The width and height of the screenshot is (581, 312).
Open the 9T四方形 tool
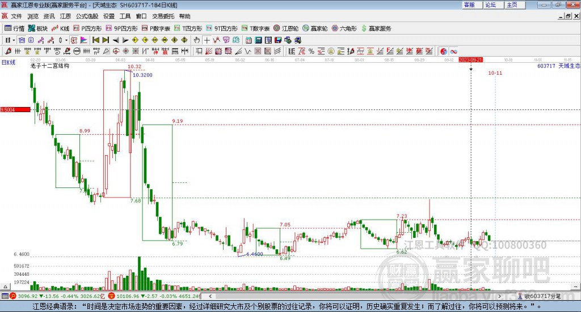pos(222,28)
